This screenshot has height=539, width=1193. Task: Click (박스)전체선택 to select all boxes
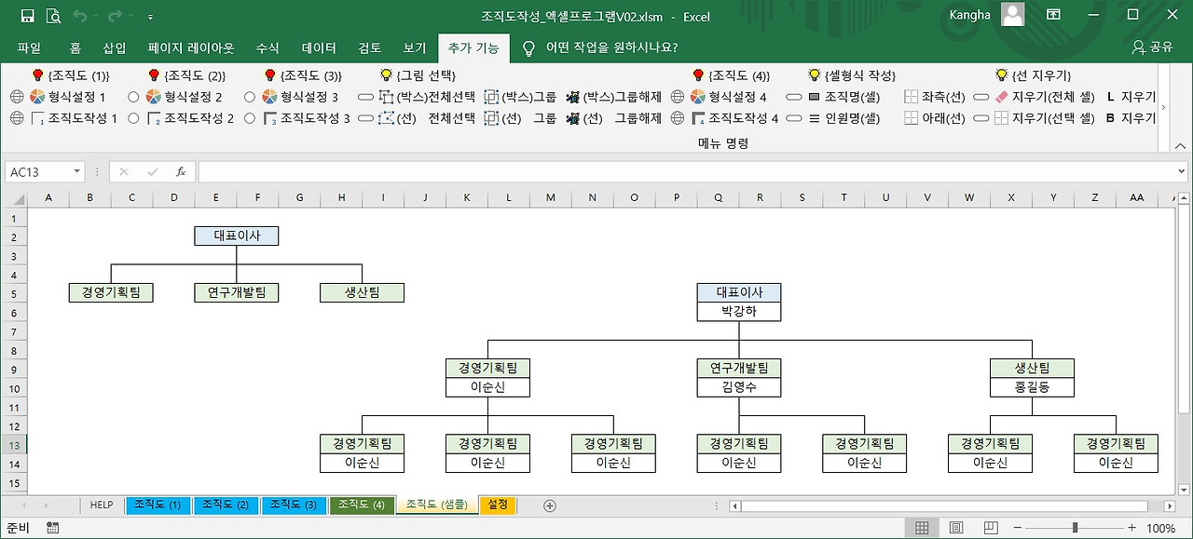427,97
